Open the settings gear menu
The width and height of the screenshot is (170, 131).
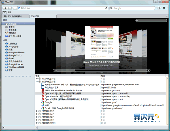(164, 8)
